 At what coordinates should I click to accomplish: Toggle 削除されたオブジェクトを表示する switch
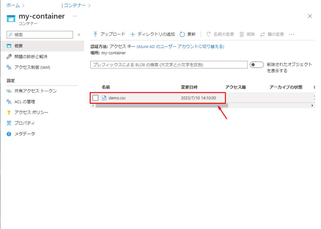pyautogui.click(x=257, y=65)
